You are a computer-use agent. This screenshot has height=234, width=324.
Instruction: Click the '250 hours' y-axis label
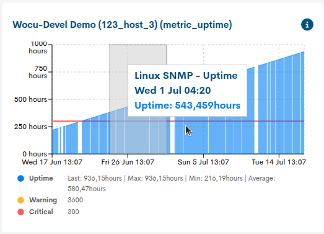pyautogui.click(x=30, y=127)
